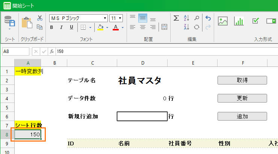The width and height of the screenshot is (278, 154).
Task: Click cell A8 containing 150
Action: tap(28, 134)
